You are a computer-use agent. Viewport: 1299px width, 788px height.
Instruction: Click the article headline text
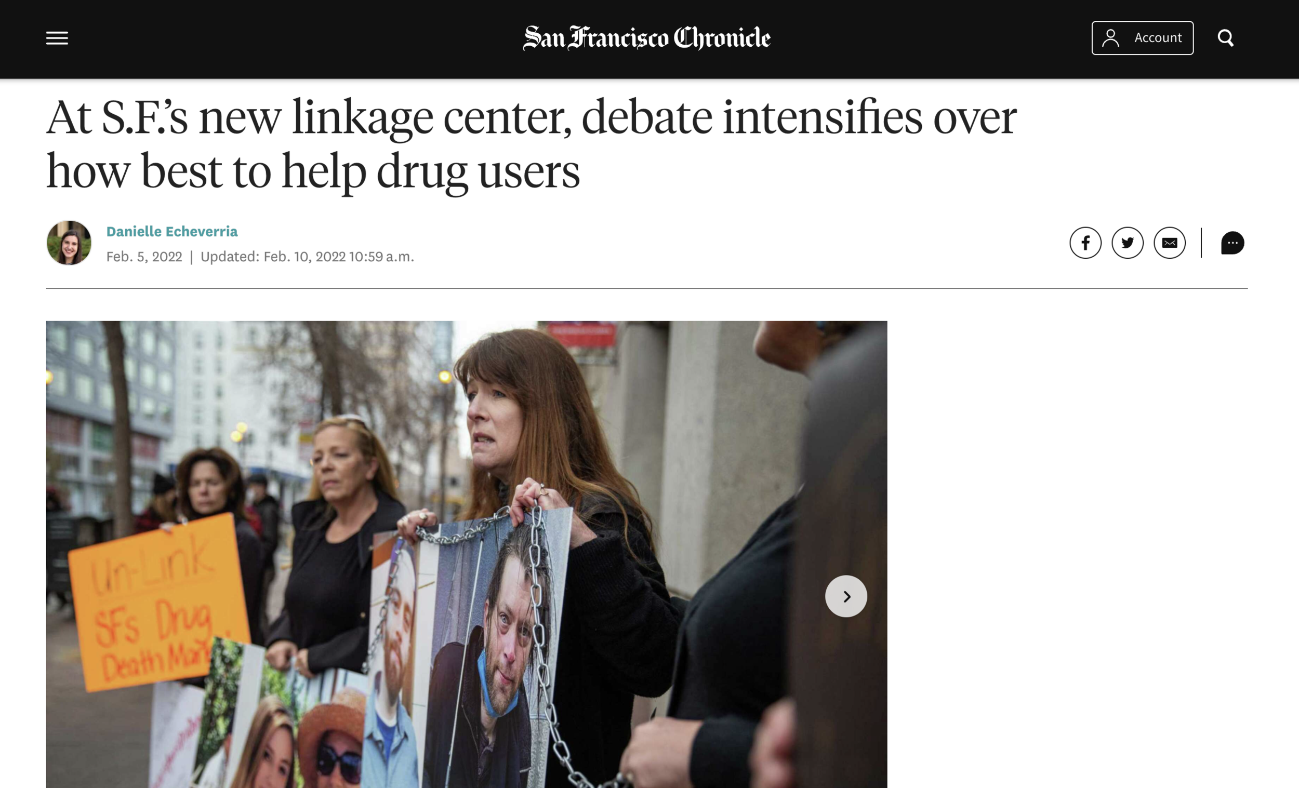click(532, 143)
